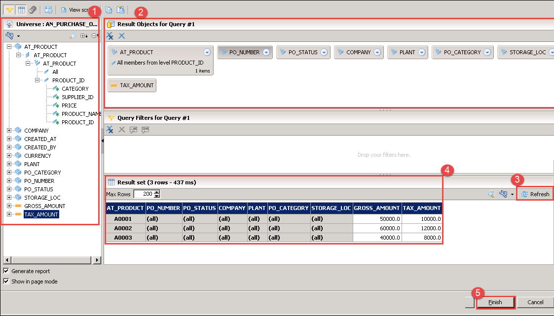This screenshot has height=316, width=554.
Task: Collapse the PRODUCT_ID tree node
Action: [37, 80]
